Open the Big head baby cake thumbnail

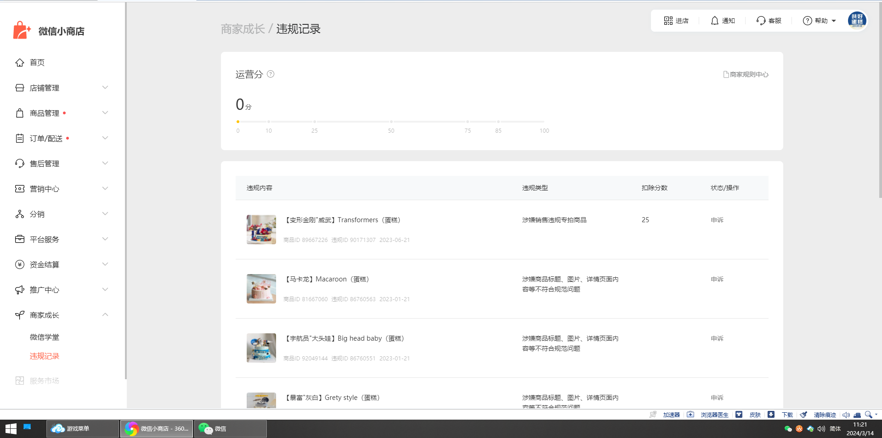coord(261,348)
